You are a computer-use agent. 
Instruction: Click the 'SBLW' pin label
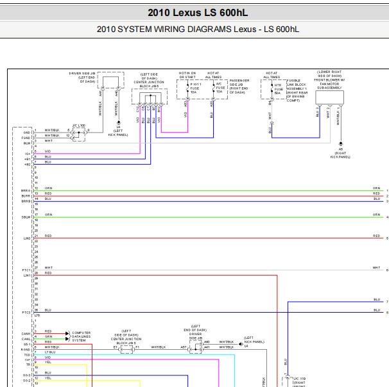[x=26, y=217]
